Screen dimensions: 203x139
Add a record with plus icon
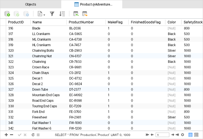tap(6, 135)
